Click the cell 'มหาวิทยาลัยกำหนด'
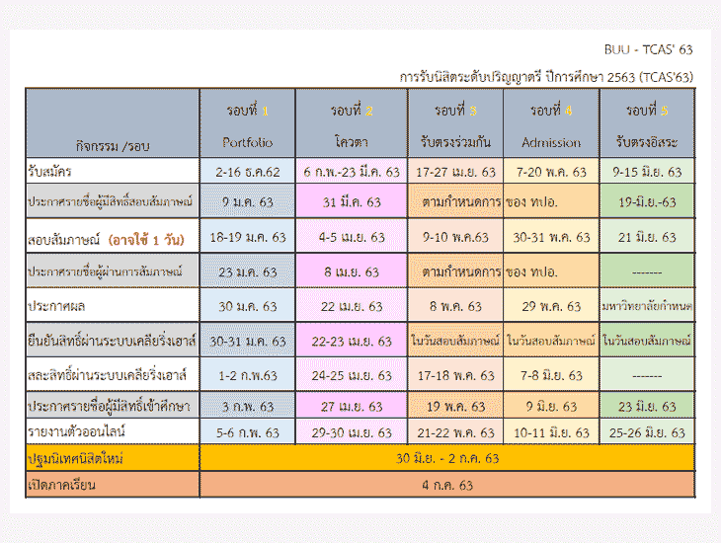Viewport: 721px width, 543px height. [x=647, y=305]
